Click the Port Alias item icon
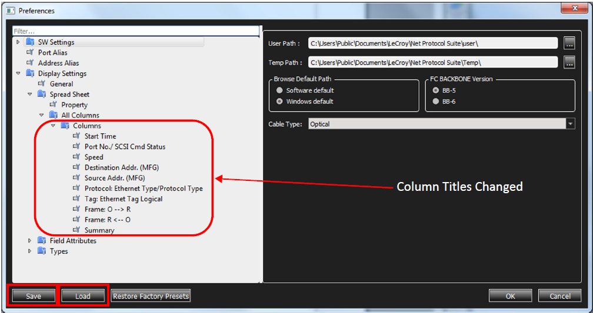 [x=30, y=52]
